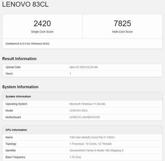Click the Views row label
The height and width of the screenshot is (161, 165).
(9, 74)
